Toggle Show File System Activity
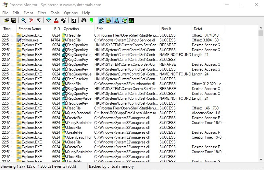 109,20
